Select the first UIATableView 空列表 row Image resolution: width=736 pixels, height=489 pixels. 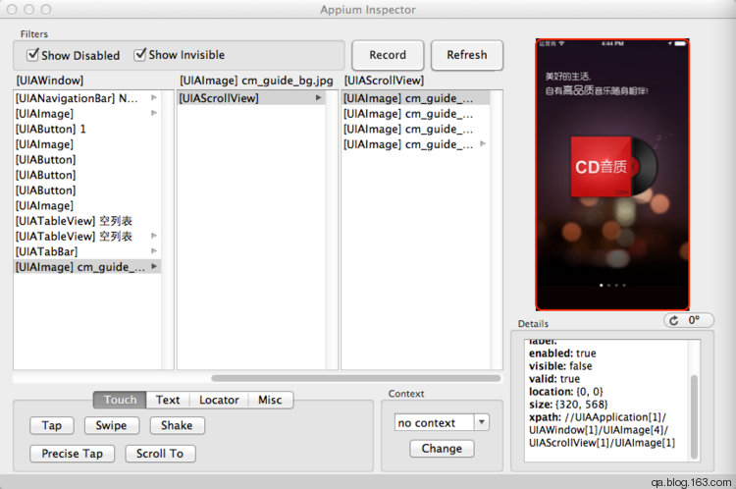[x=86, y=221]
